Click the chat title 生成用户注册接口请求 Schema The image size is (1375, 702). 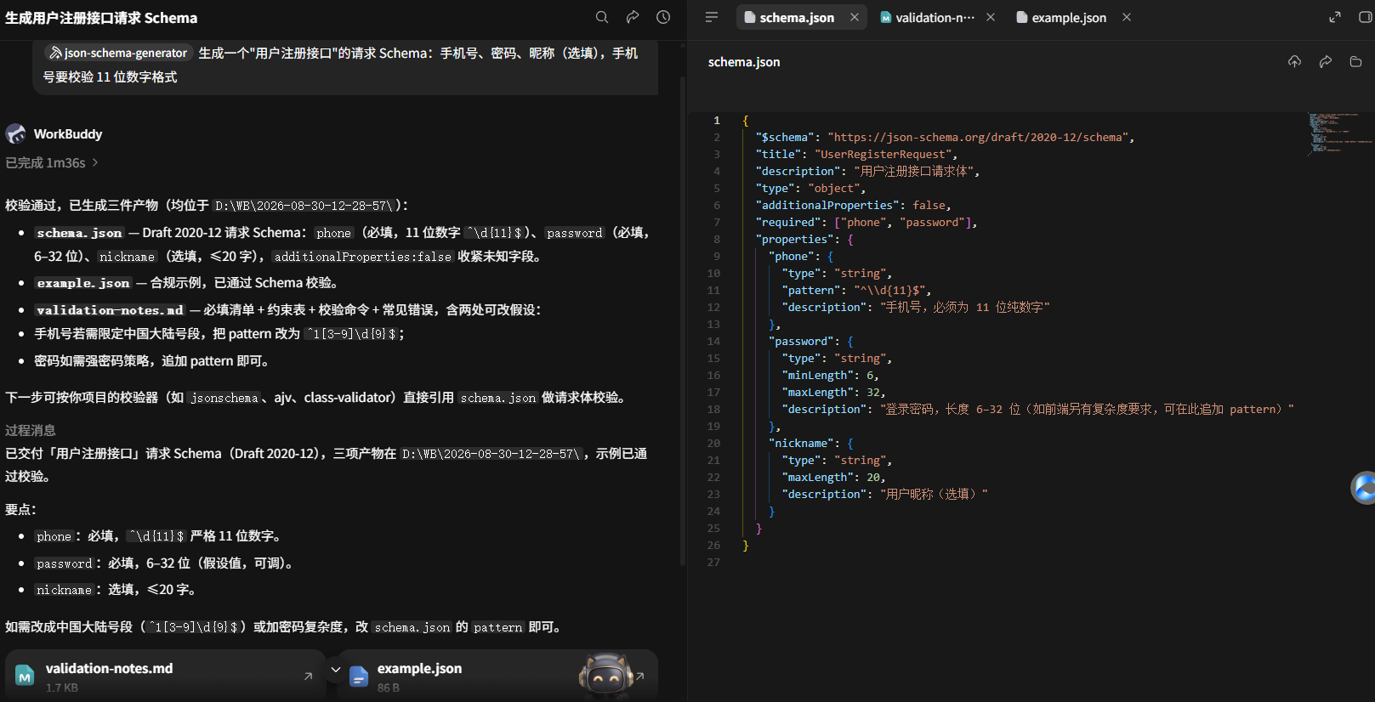click(101, 18)
